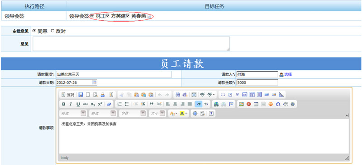Click the Preview magnifier page icon

click(x=95, y=95)
